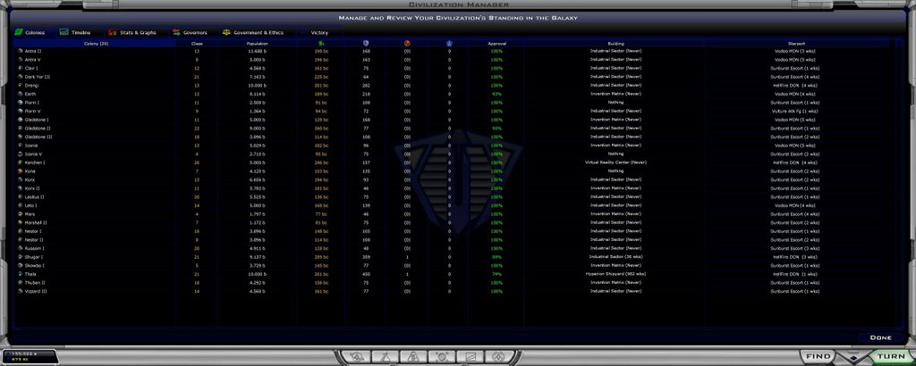Open the Colonies tab

(30, 33)
